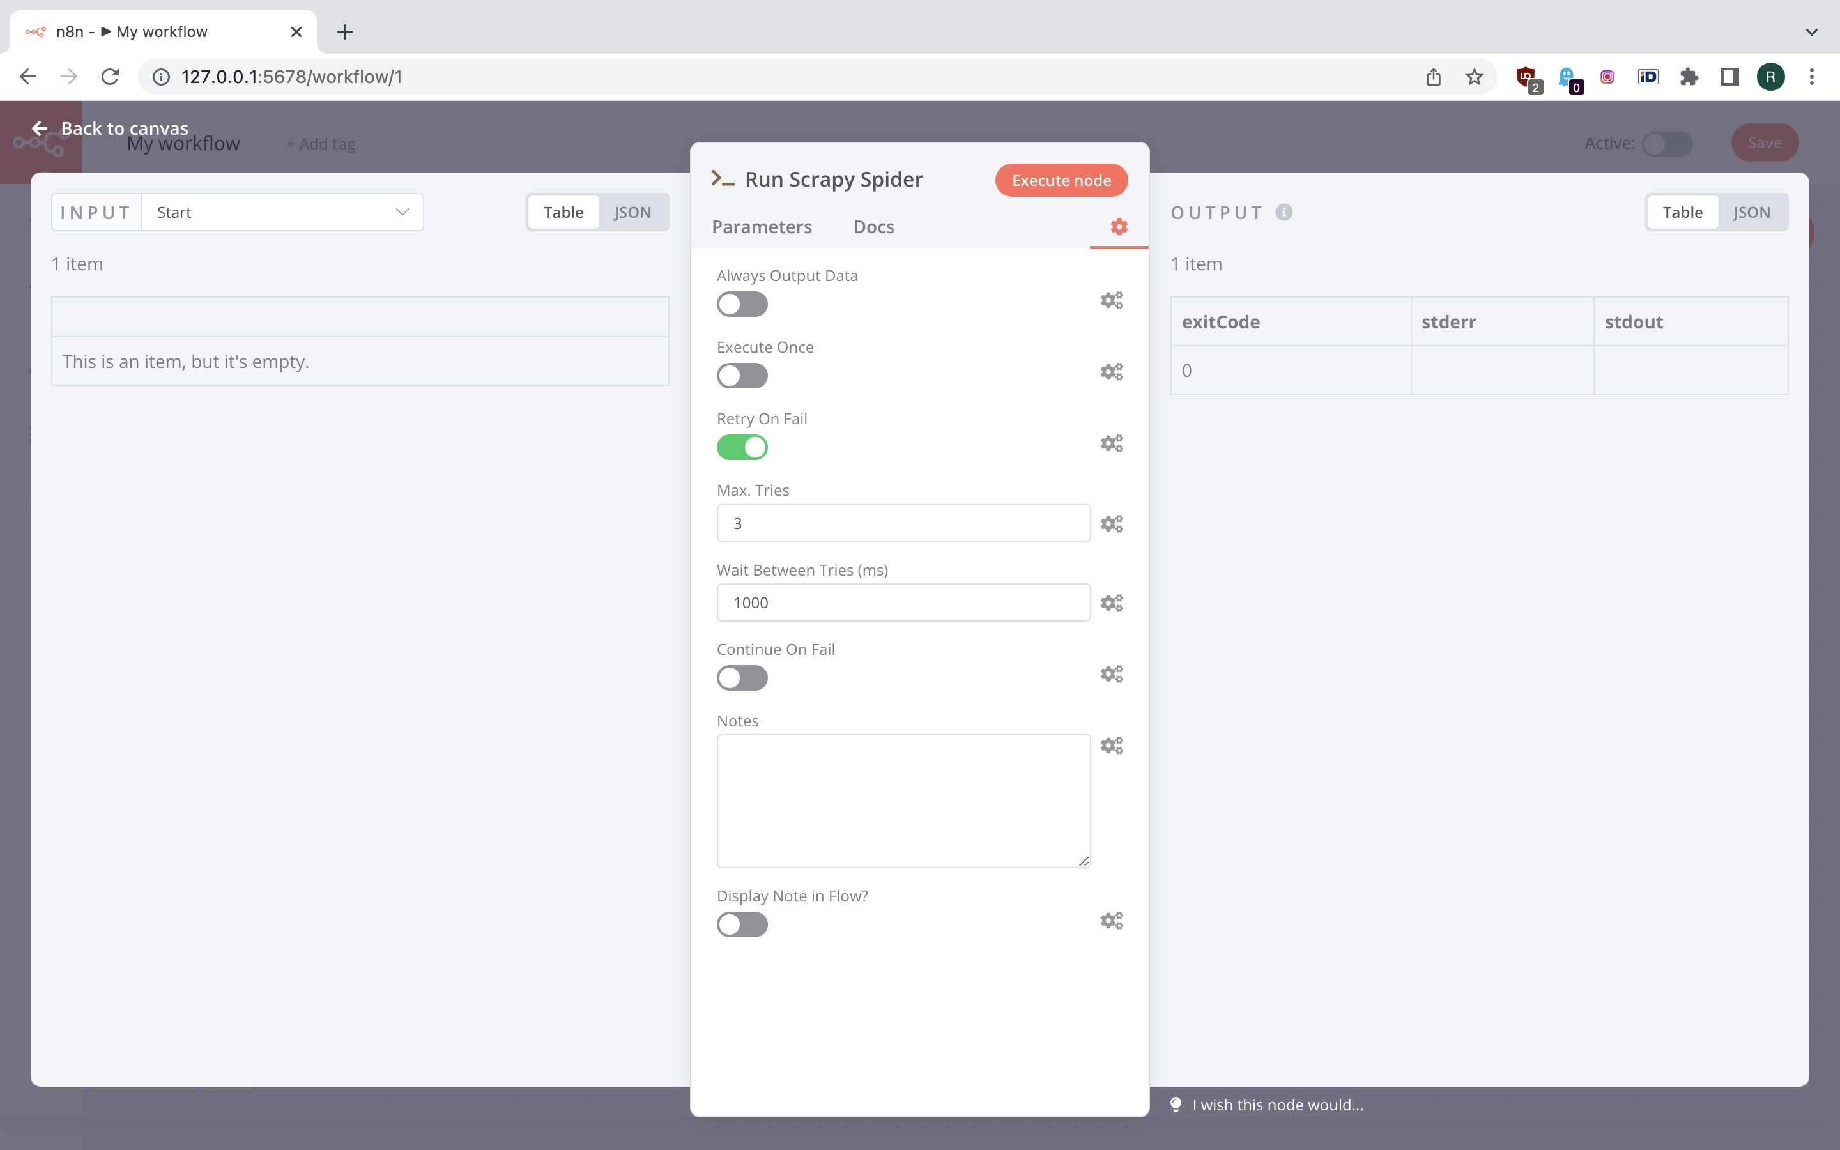Screen dimensions: 1840x1150
Task: Click the Instagram-style extension icon
Action: pos(1607,77)
